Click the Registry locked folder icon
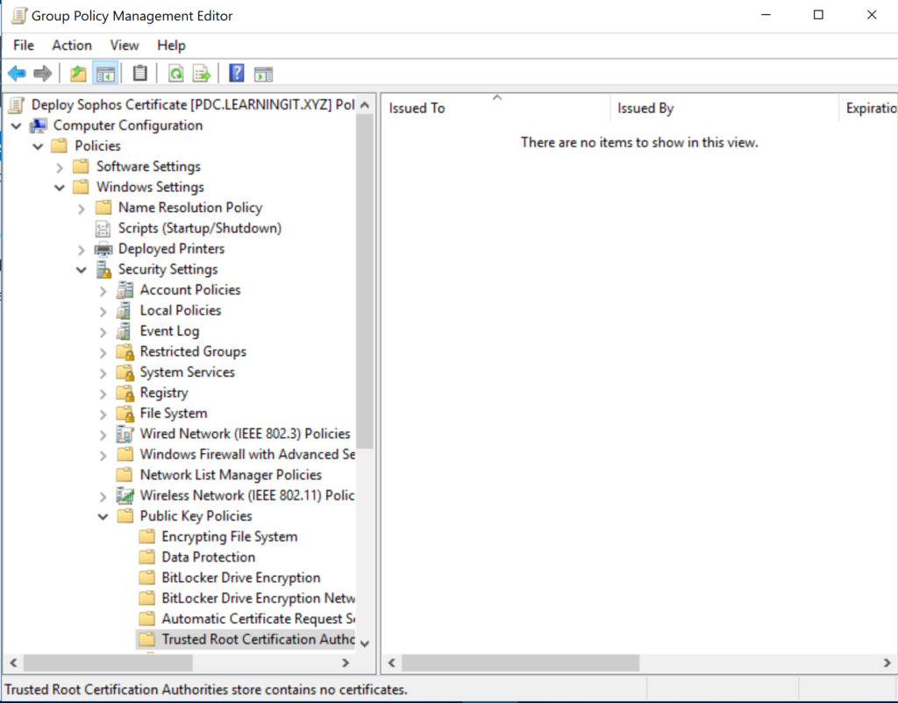The image size is (898, 703). (125, 394)
